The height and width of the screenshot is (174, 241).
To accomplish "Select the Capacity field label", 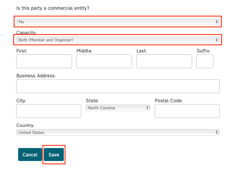I will coord(26,32).
